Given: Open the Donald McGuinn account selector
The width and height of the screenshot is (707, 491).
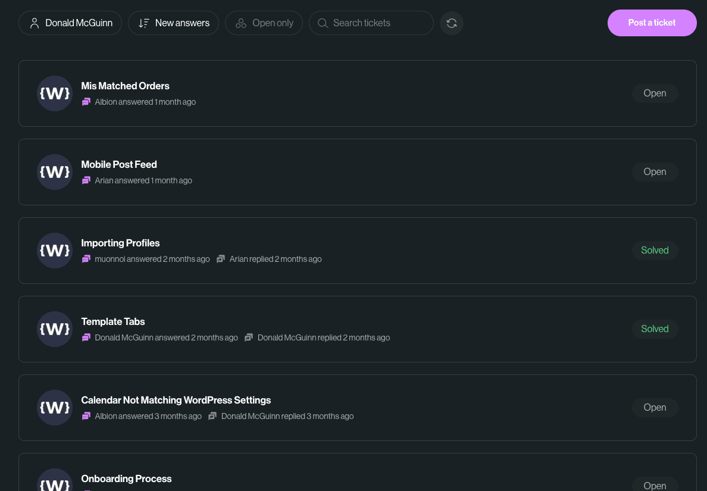Looking at the screenshot, I should [70, 23].
